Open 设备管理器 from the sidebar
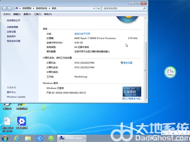 pos(12,27)
